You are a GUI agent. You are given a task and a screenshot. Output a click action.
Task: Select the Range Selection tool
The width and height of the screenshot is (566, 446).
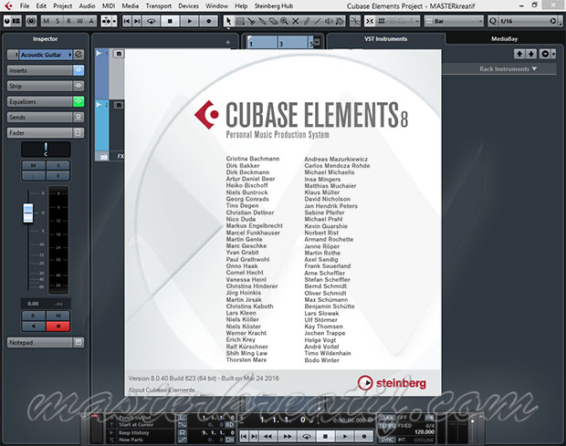pos(240,21)
